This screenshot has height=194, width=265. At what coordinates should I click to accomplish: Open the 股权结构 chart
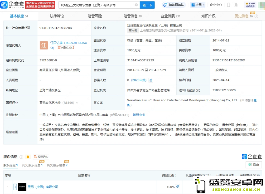[41, 157]
